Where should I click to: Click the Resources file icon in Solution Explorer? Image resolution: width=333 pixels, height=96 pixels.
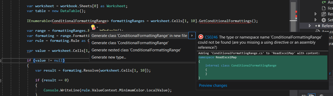coord(323,14)
